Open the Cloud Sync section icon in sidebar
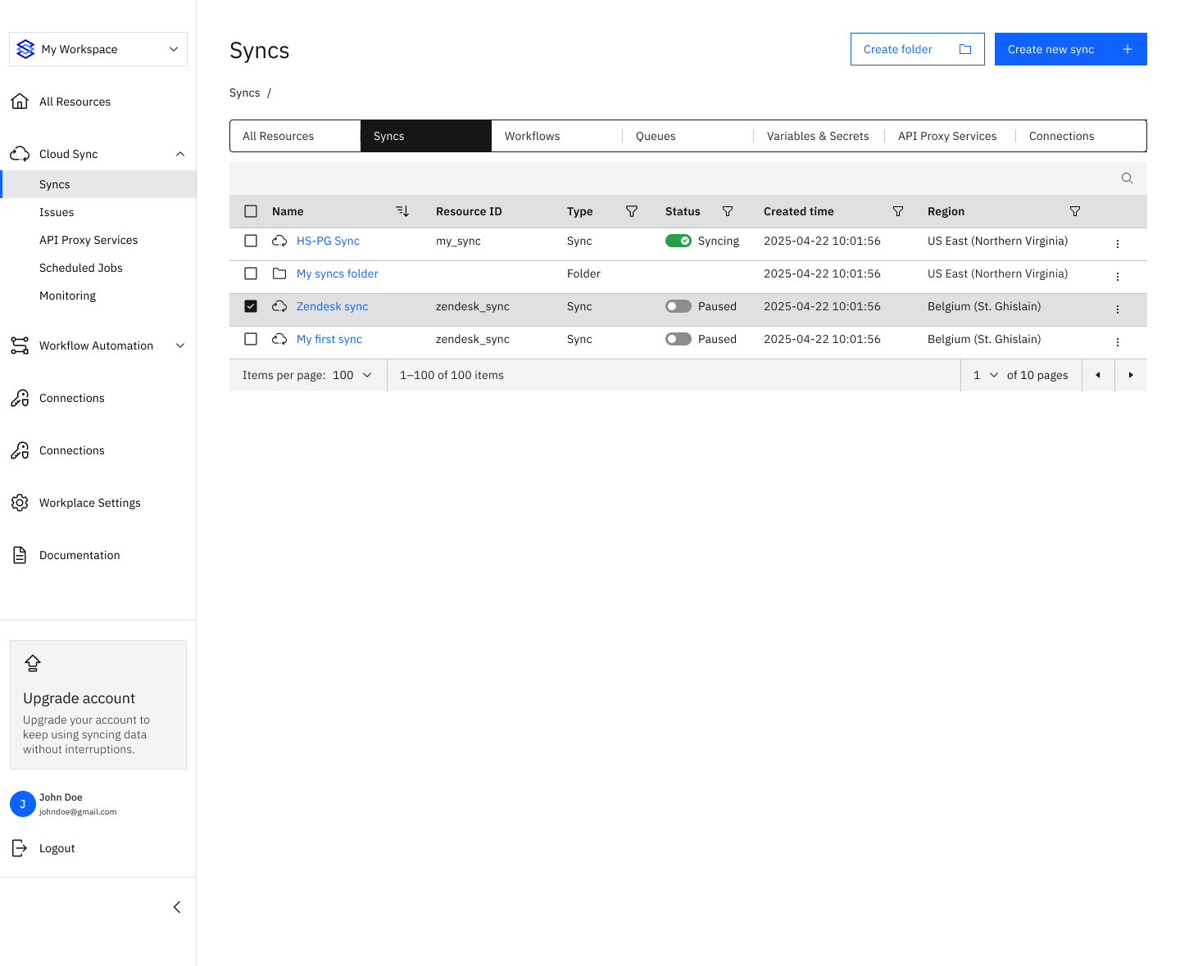1180x966 pixels. [x=20, y=153]
